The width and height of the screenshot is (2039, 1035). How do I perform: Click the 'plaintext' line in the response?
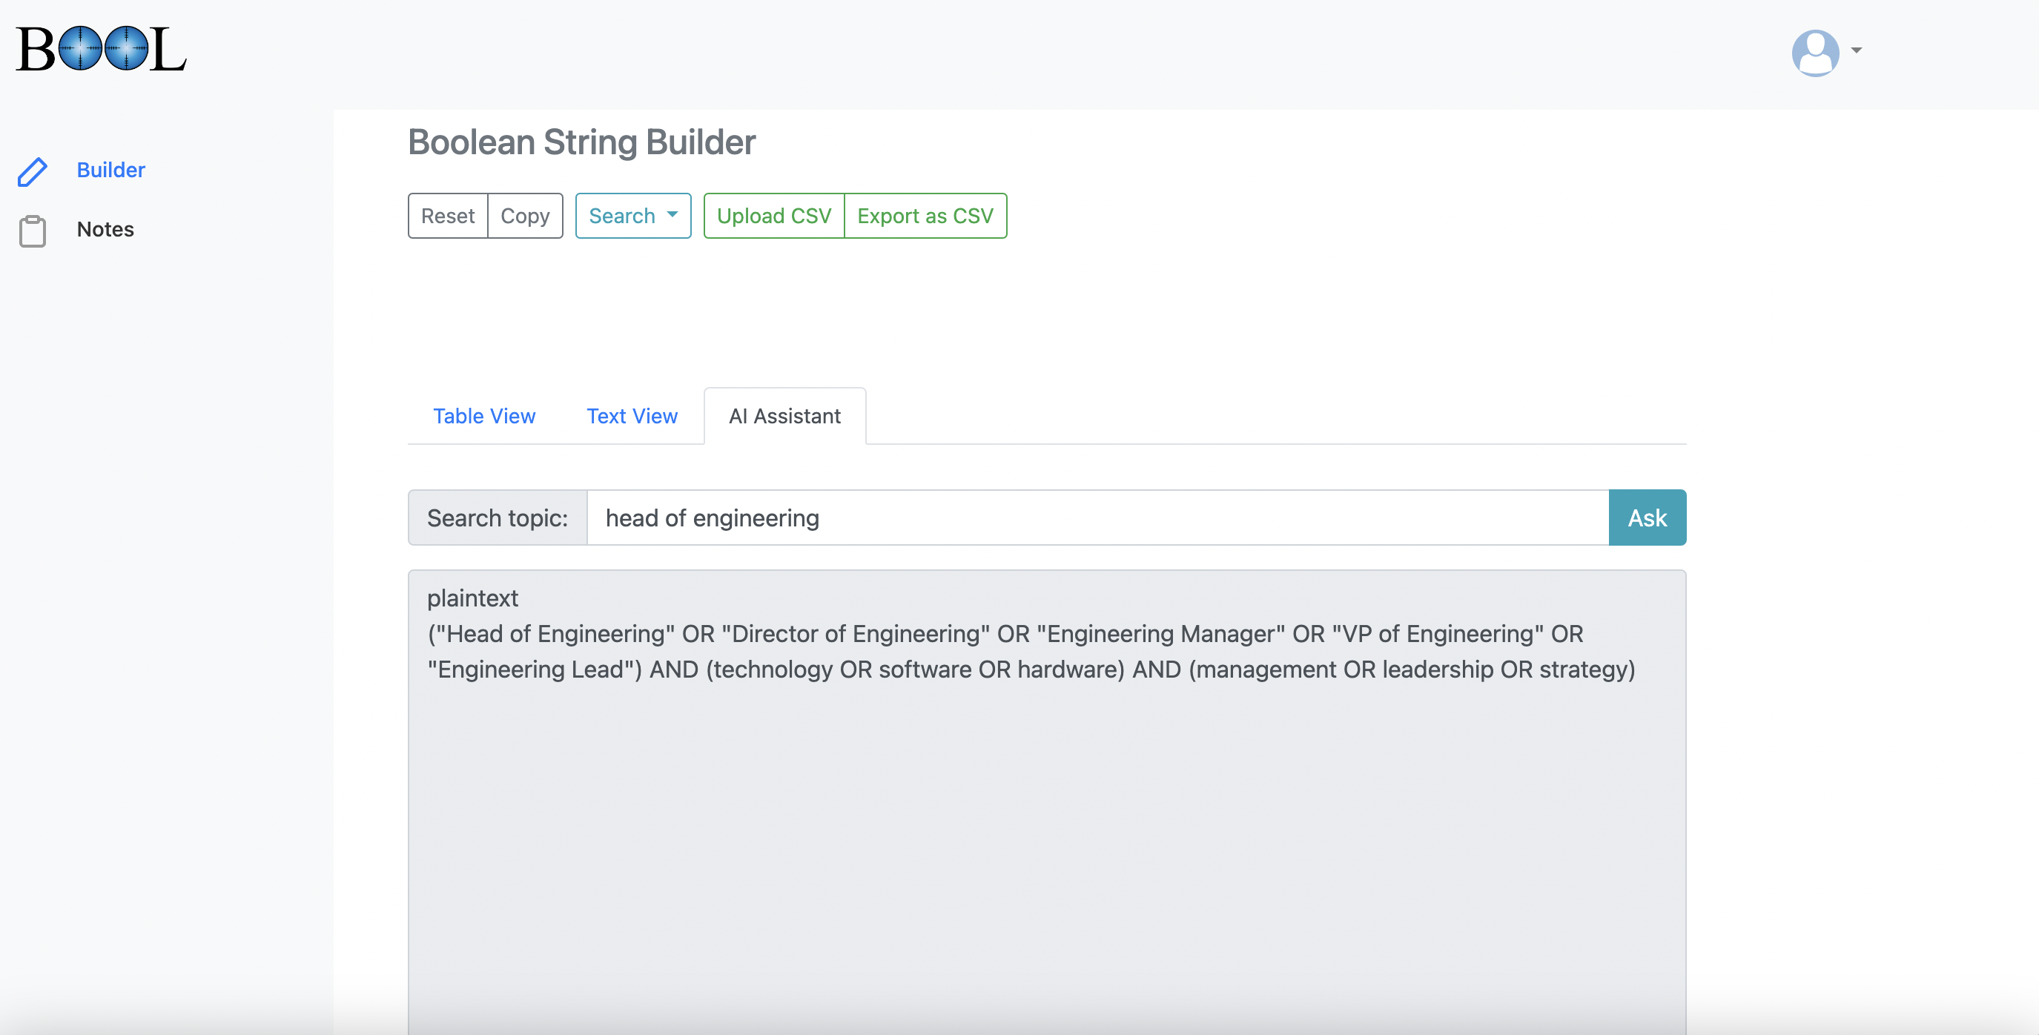tap(472, 598)
